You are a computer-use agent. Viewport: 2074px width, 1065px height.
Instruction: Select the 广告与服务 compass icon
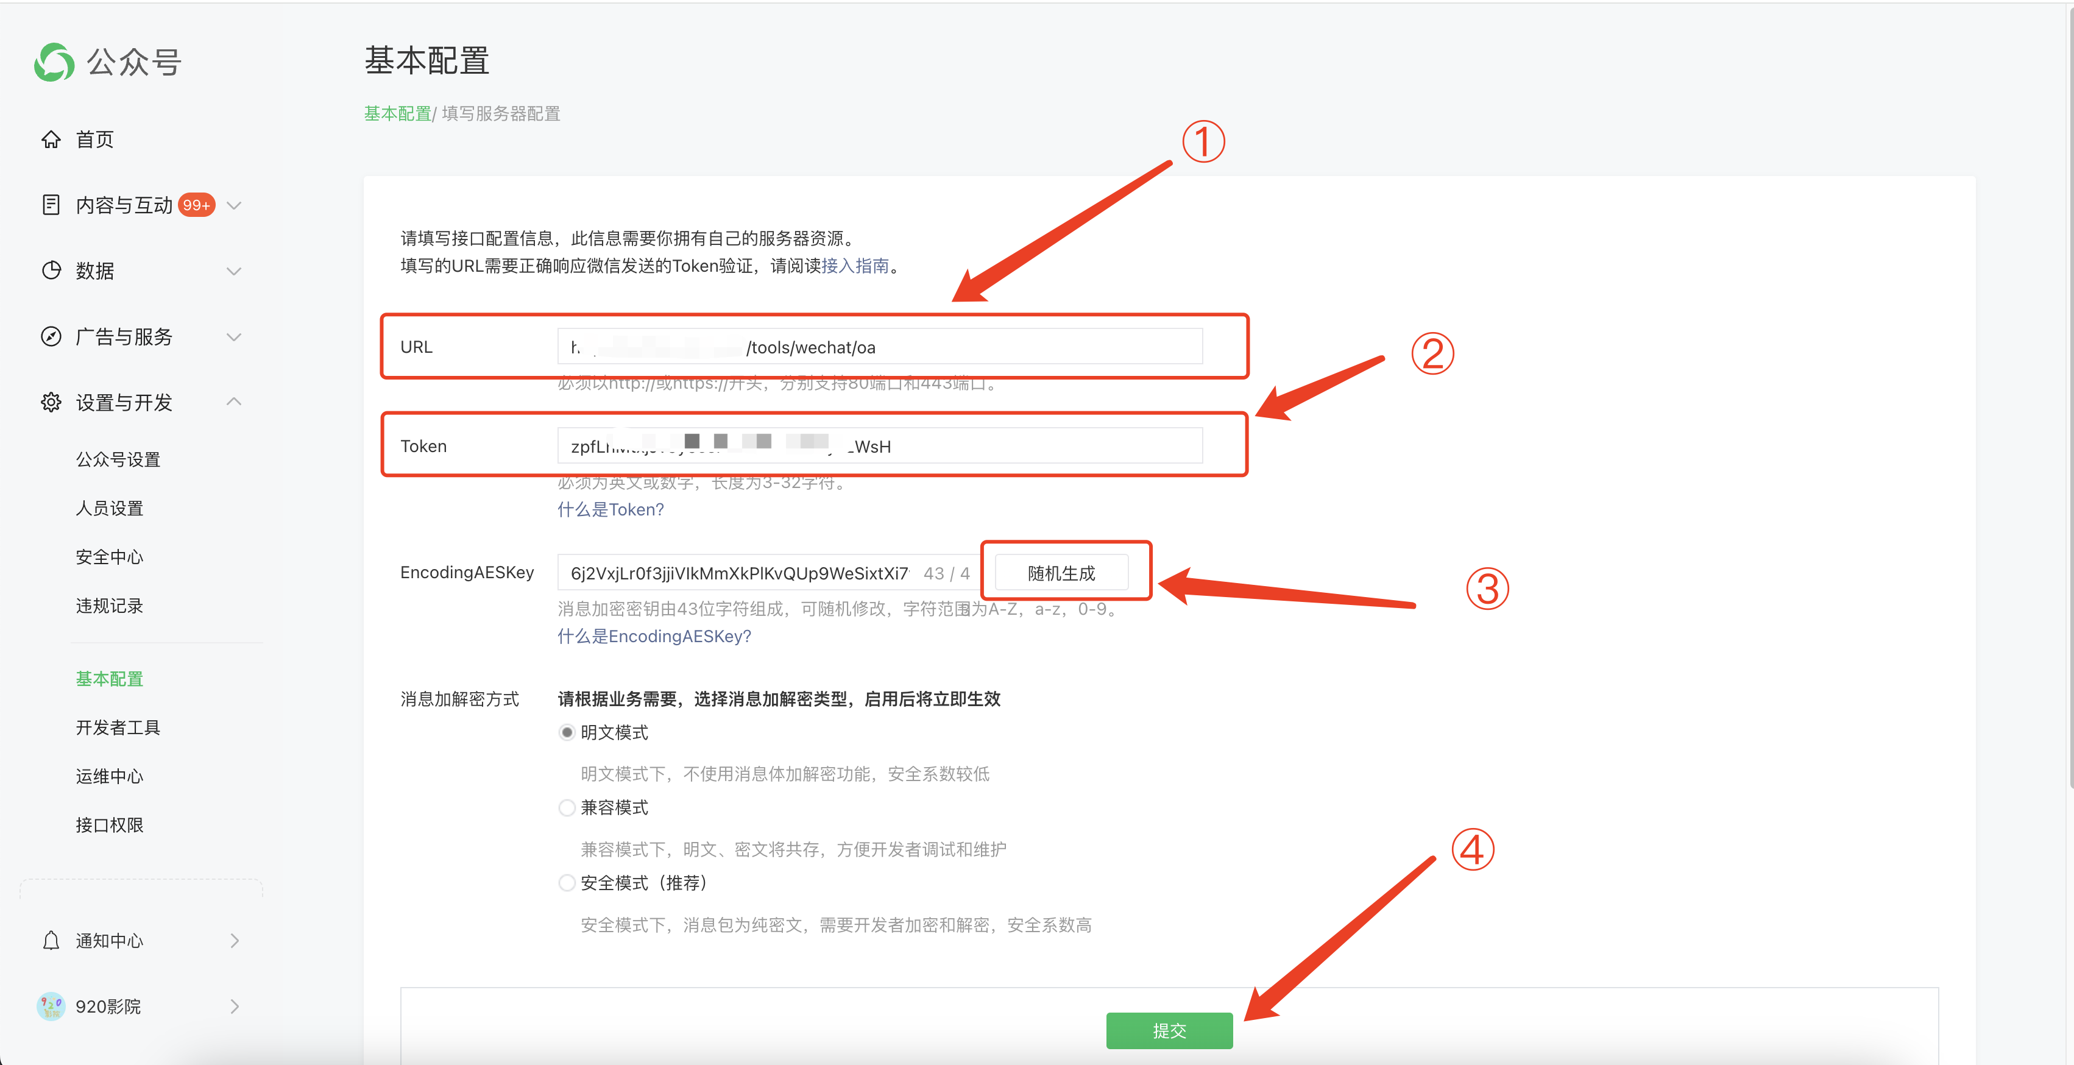click(x=51, y=336)
